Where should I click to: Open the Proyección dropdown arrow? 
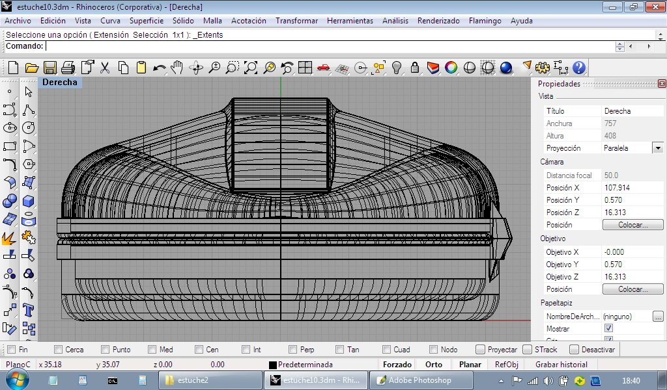[658, 148]
